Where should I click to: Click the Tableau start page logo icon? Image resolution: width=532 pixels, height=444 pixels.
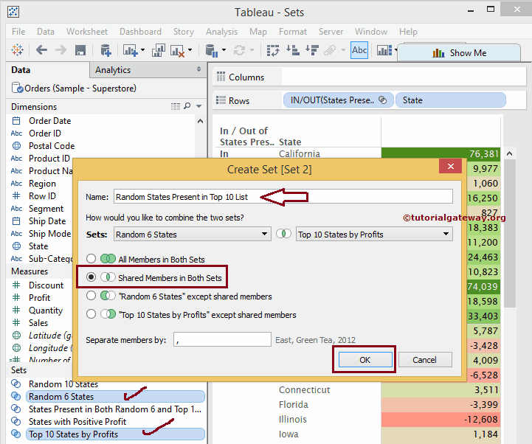click(17, 51)
